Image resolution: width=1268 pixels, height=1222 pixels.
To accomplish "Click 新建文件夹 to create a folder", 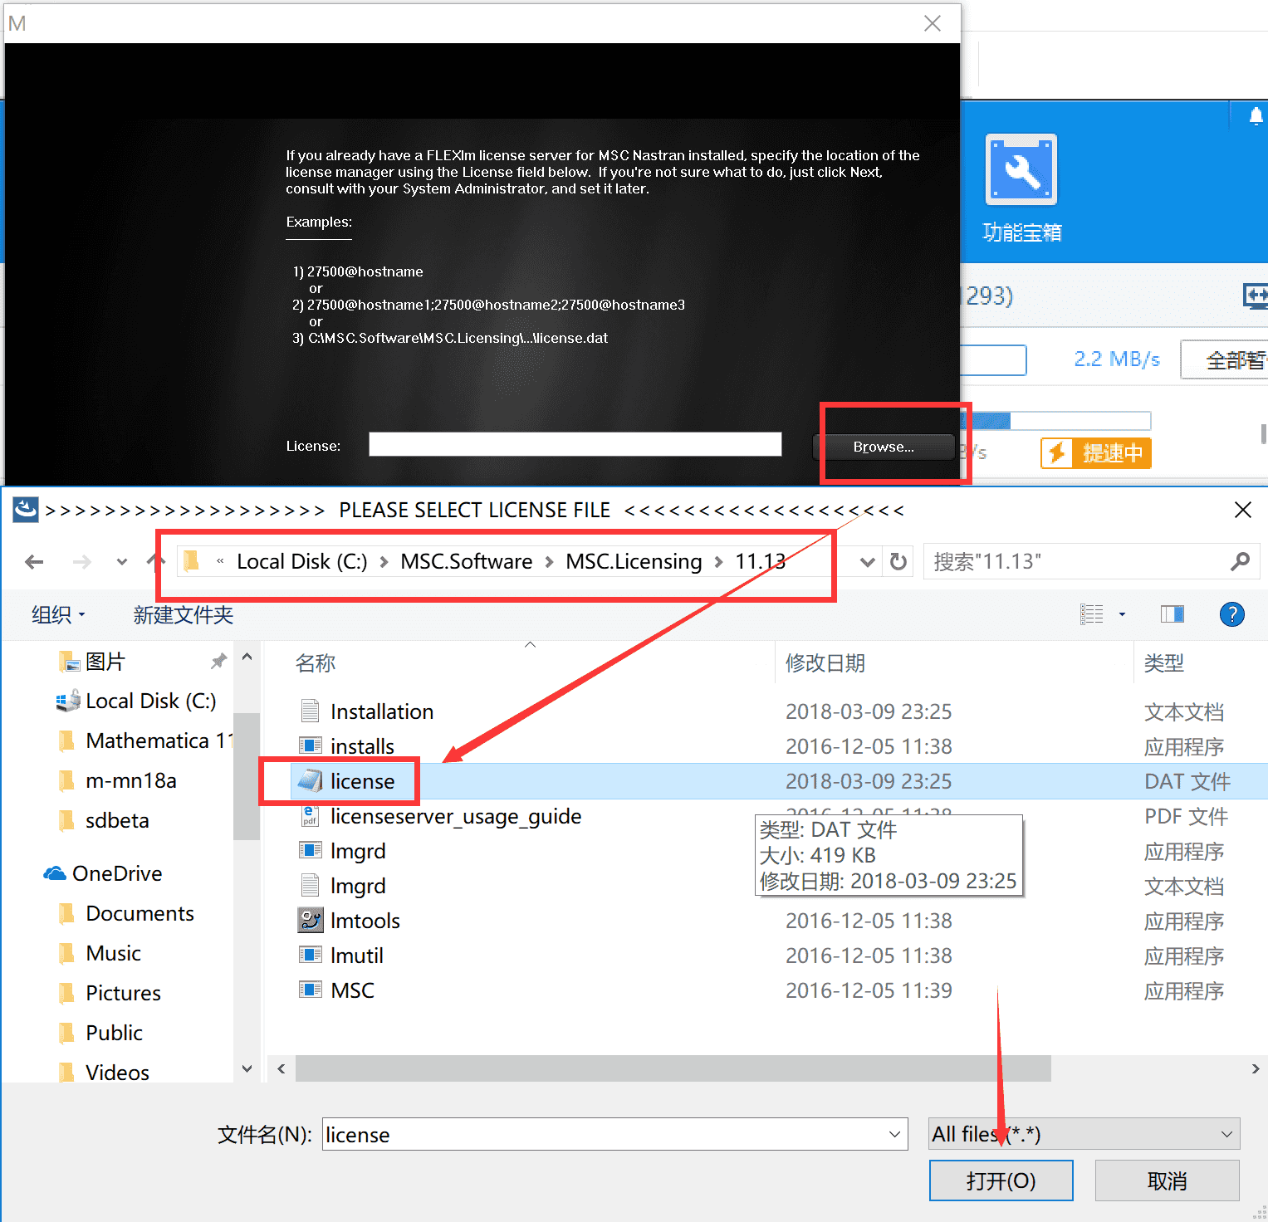I will click(184, 615).
